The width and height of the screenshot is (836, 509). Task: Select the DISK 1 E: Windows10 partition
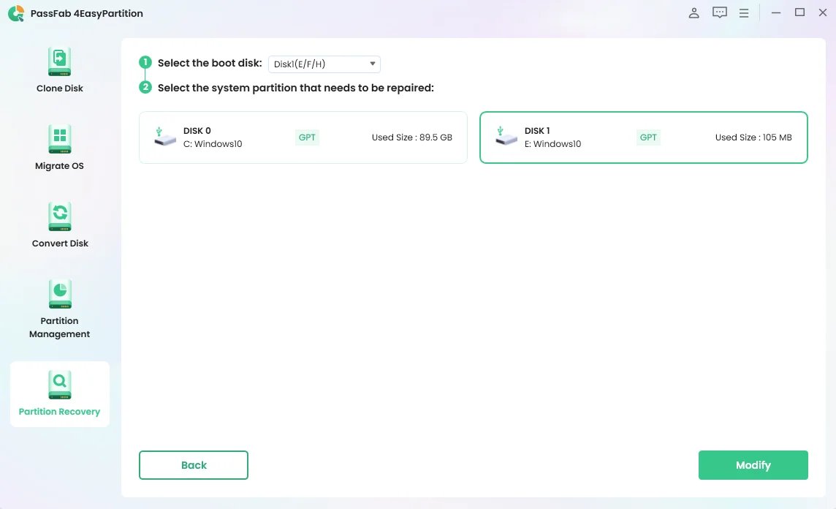643,137
